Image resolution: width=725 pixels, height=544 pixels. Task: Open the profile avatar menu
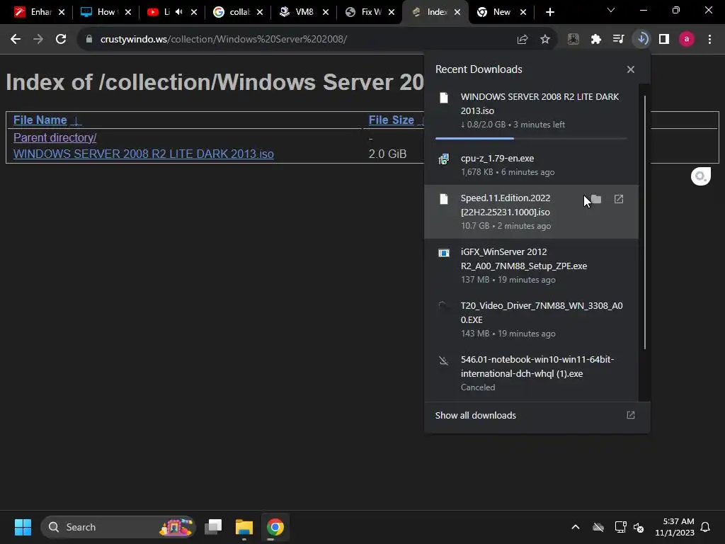point(687,40)
